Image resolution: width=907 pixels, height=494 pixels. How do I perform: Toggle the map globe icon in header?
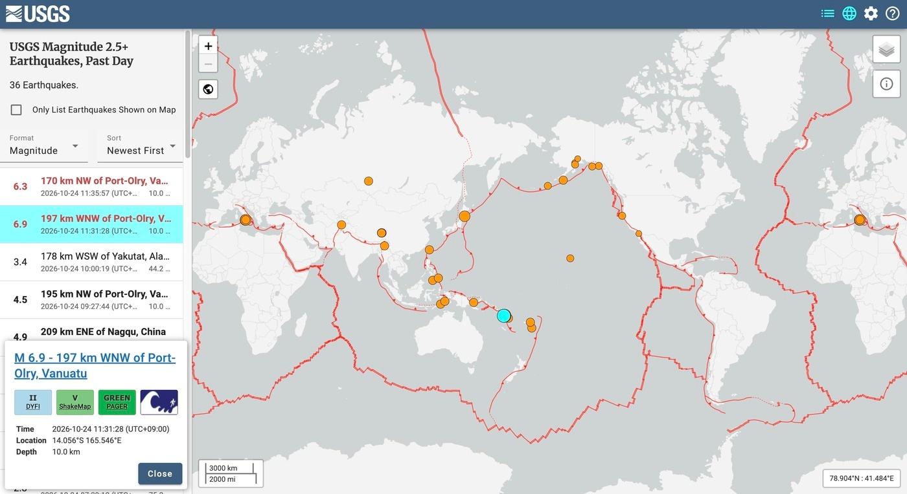tap(849, 14)
